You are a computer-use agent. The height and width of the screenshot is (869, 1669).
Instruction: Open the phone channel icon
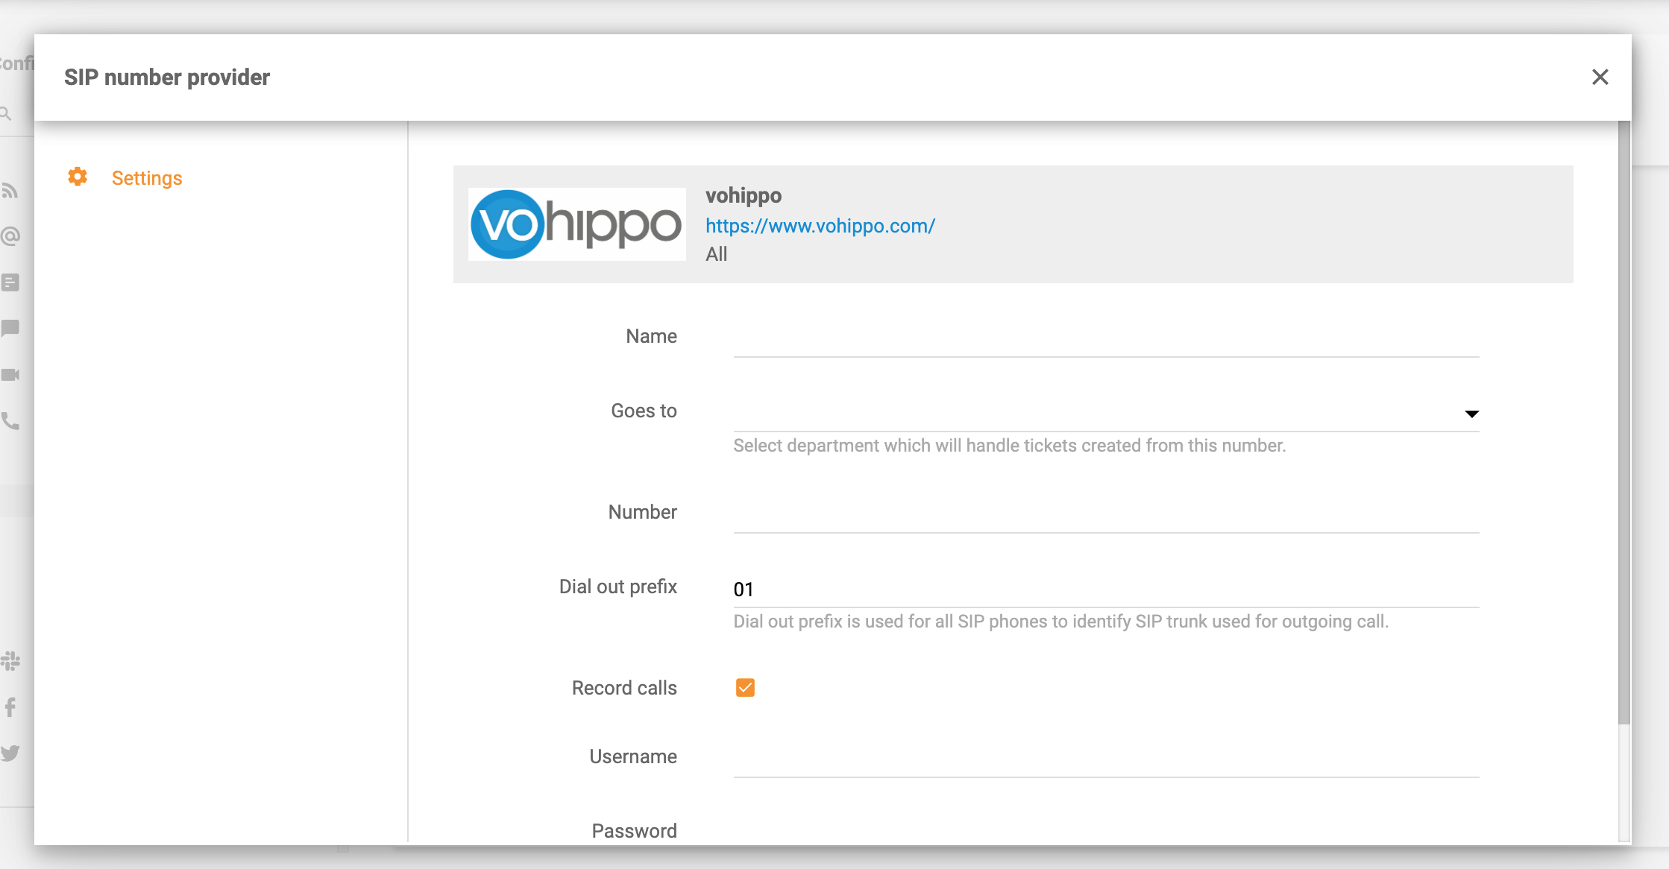pos(10,421)
